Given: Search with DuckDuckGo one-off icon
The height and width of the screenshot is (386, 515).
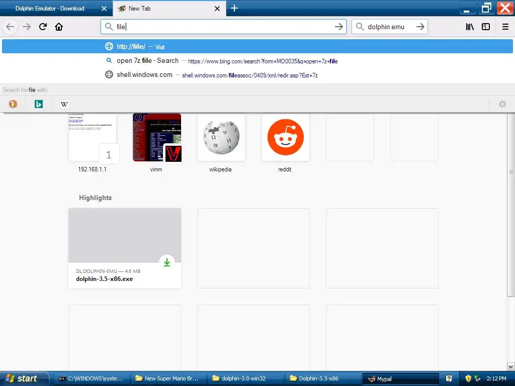Looking at the screenshot, I should pos(13,104).
